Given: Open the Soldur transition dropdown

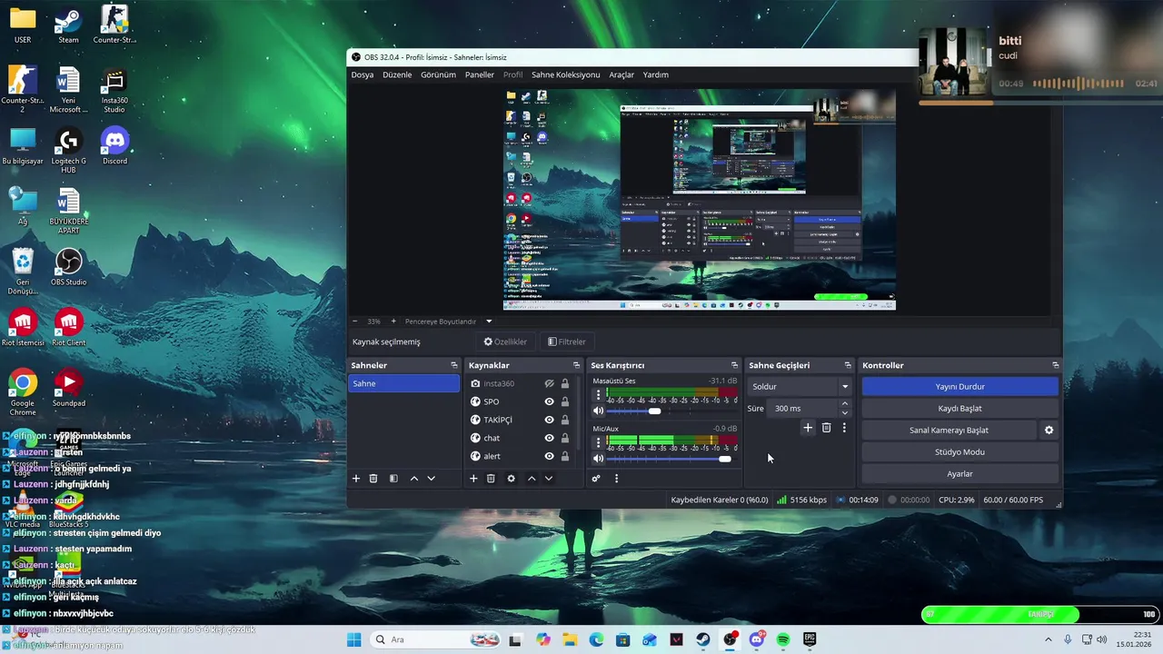Looking at the screenshot, I should pyautogui.click(x=800, y=387).
